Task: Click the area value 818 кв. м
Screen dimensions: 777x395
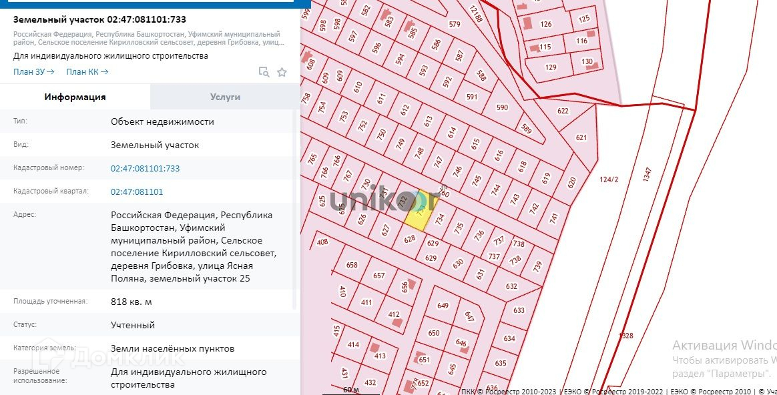Action: click(132, 302)
